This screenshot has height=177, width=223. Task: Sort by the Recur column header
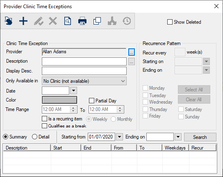point(203,148)
